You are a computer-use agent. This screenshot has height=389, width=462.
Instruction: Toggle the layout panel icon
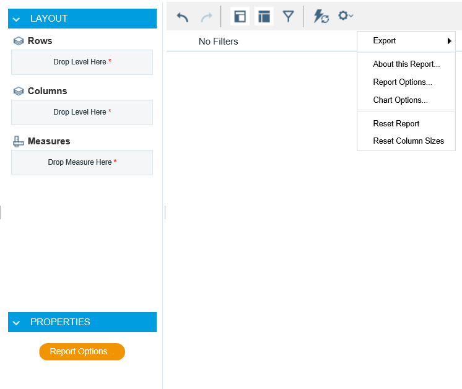pyautogui.click(x=264, y=17)
